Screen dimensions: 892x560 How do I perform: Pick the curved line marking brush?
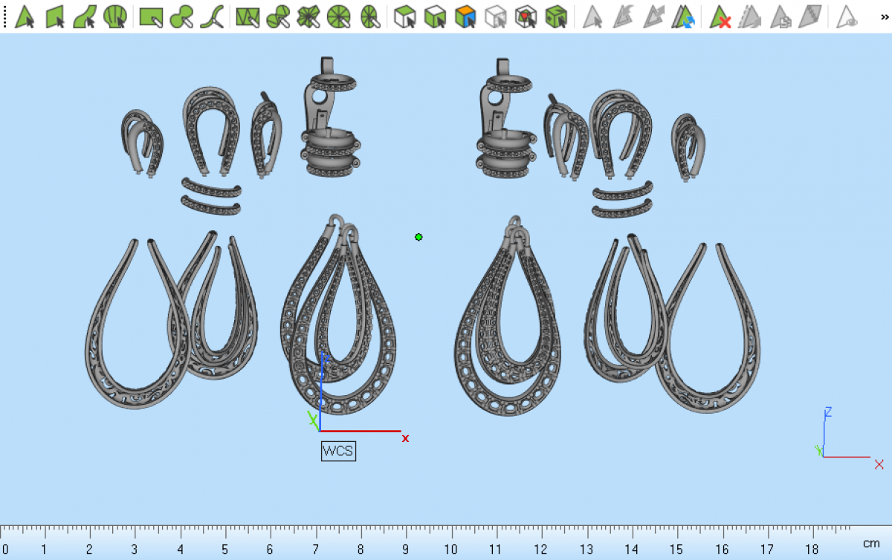tap(213, 16)
